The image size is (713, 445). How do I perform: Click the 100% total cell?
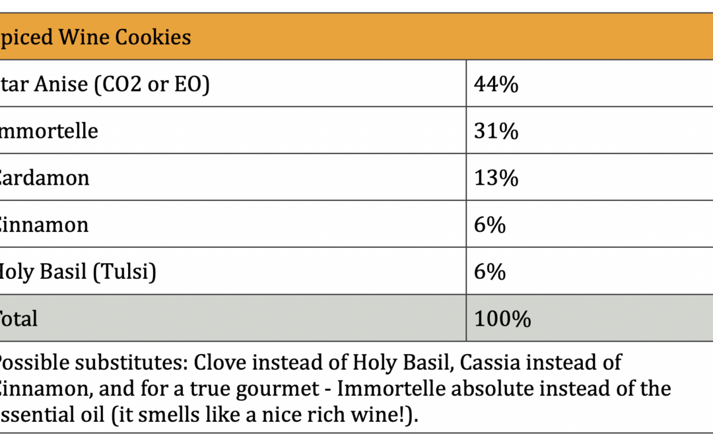tap(502, 319)
